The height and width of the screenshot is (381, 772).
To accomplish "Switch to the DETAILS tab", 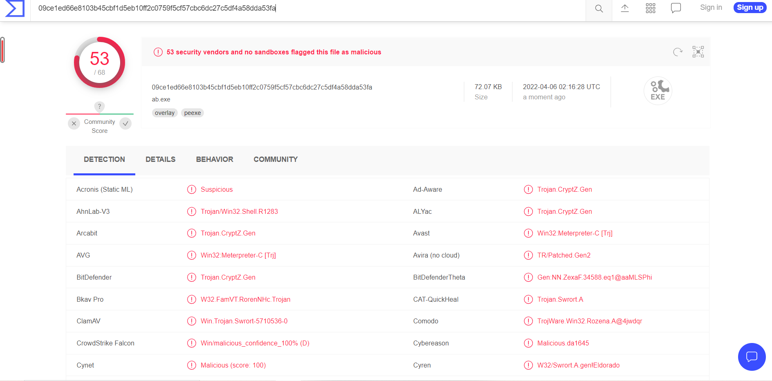I will tap(161, 159).
